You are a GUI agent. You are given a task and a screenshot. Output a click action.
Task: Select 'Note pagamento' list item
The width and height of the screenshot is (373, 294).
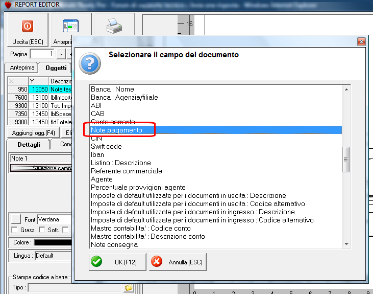216,130
